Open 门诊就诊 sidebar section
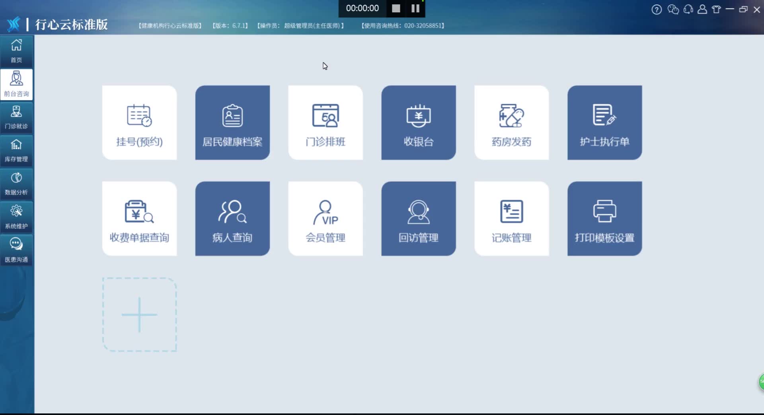This screenshot has height=415, width=764. (16, 117)
